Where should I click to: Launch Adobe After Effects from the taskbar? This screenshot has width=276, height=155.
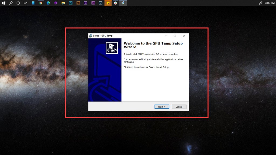coord(86,3)
